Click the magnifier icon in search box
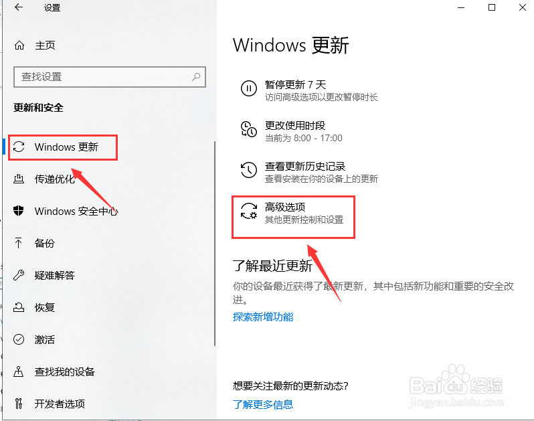 (196, 77)
